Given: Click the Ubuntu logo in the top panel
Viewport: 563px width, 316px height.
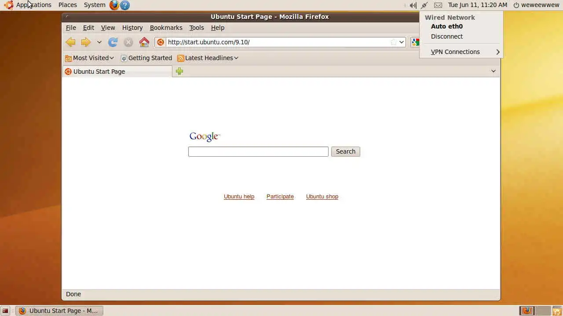Looking at the screenshot, I should [9, 5].
